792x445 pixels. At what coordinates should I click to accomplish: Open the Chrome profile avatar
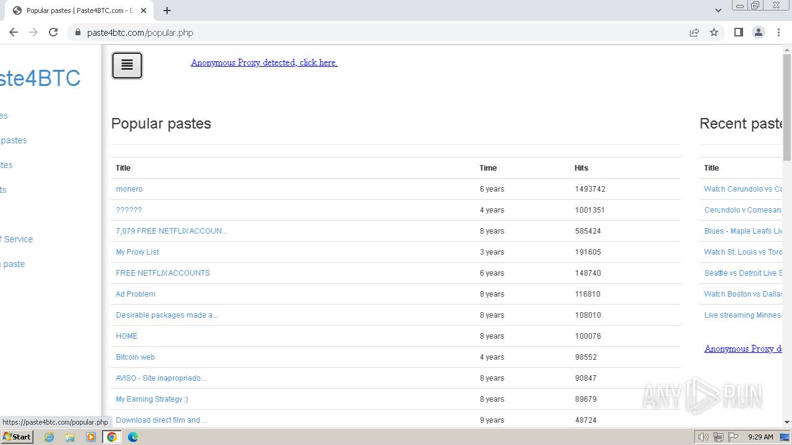pyautogui.click(x=758, y=32)
